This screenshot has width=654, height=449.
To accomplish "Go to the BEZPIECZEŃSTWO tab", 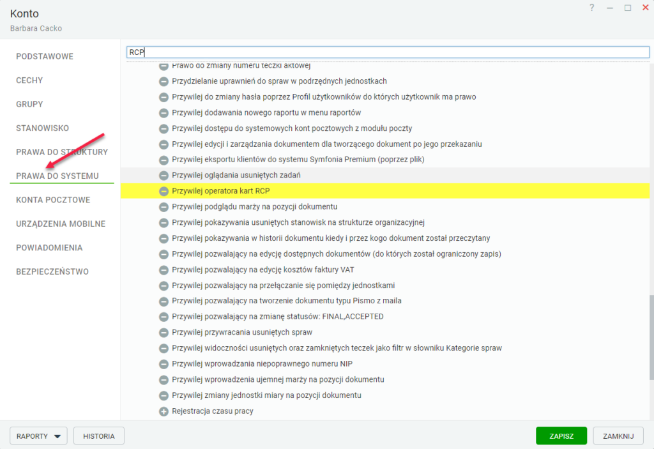I will point(52,271).
